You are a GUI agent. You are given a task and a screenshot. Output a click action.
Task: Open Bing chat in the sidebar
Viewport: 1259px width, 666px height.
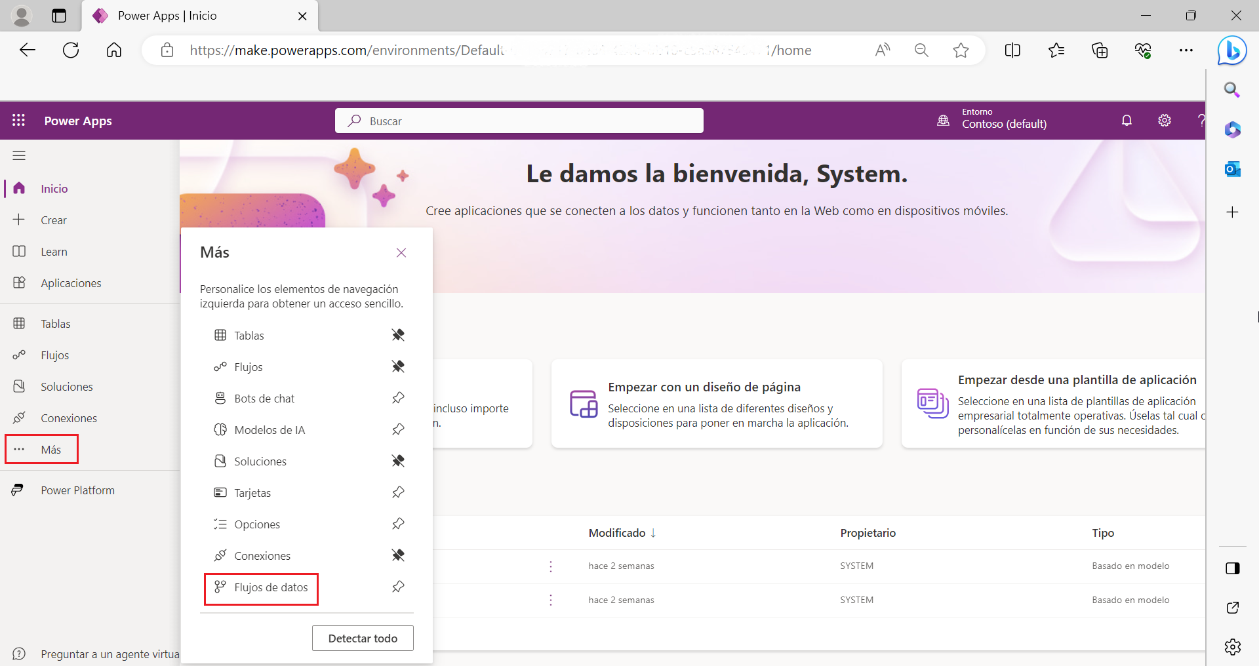(1232, 50)
